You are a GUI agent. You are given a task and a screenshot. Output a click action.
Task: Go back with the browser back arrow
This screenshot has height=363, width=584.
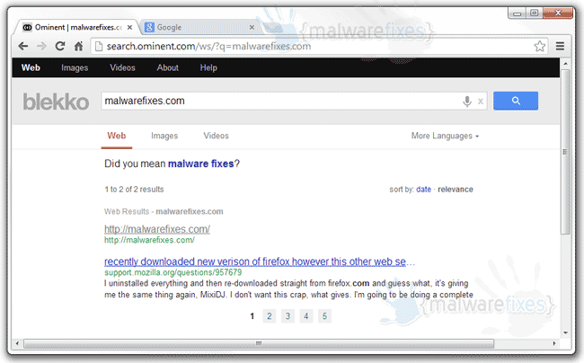23,46
